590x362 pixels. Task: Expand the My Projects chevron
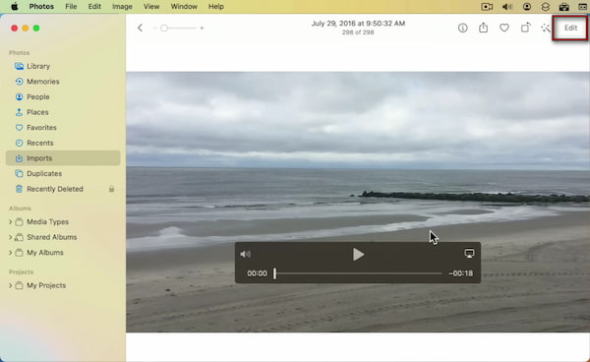(10, 285)
